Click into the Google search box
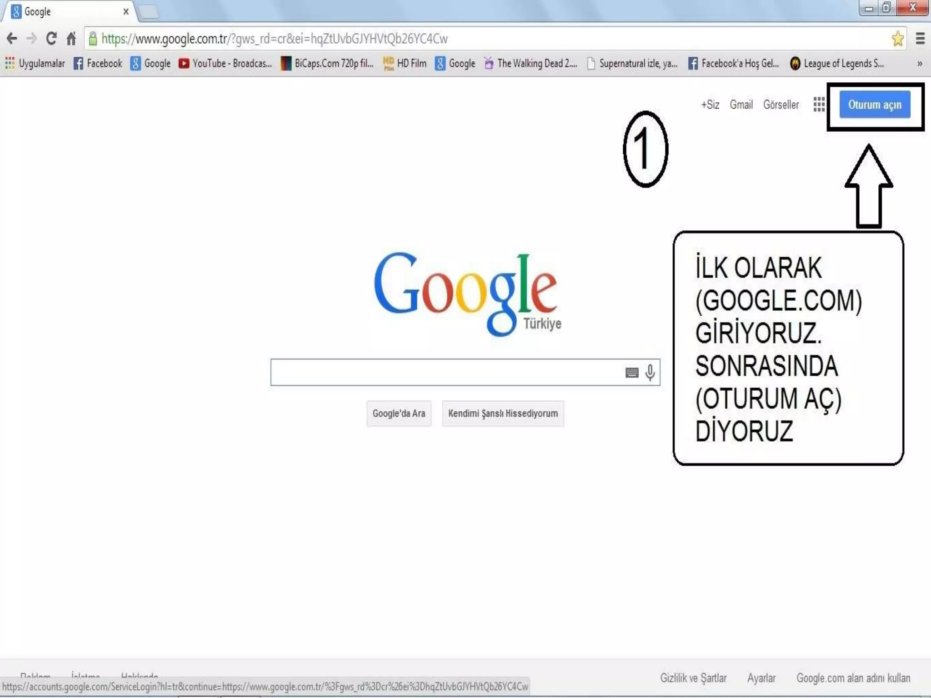The image size is (931, 698). point(445,373)
